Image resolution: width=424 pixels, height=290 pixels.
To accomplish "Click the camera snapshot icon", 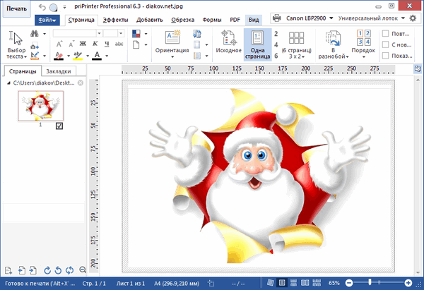I will point(35,45).
